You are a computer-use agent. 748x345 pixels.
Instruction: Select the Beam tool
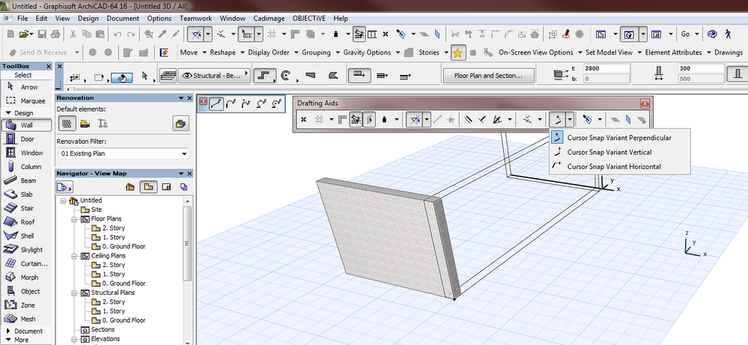point(27,180)
